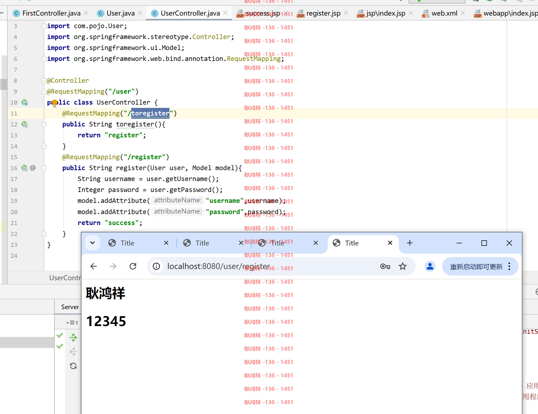This screenshot has width=538, height=414.
Task: Open the jsp\index.jsp editor tab
Action: point(385,13)
